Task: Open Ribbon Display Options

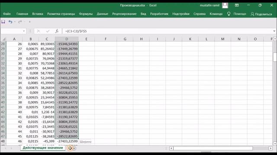Action: (x=237, y=5)
